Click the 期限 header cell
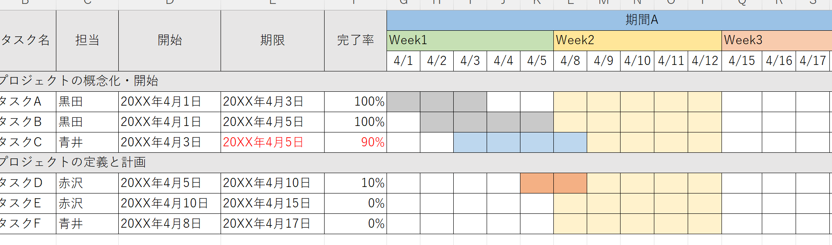This screenshot has height=245, width=832. point(272,40)
